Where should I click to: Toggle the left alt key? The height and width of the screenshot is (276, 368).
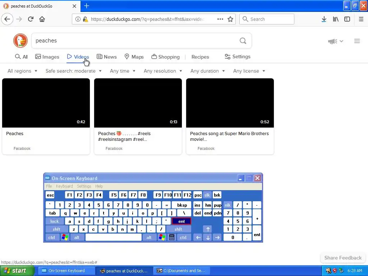[x=77, y=238]
